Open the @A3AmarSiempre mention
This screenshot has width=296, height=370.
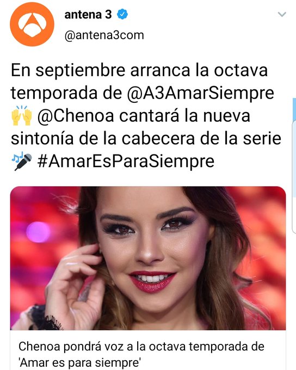(200, 93)
